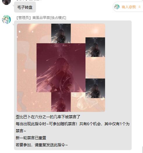This screenshot has height=153, width=143.
Task: Click the [独占模式] suffix in the sender name
Action: pyautogui.click(x=58, y=18)
